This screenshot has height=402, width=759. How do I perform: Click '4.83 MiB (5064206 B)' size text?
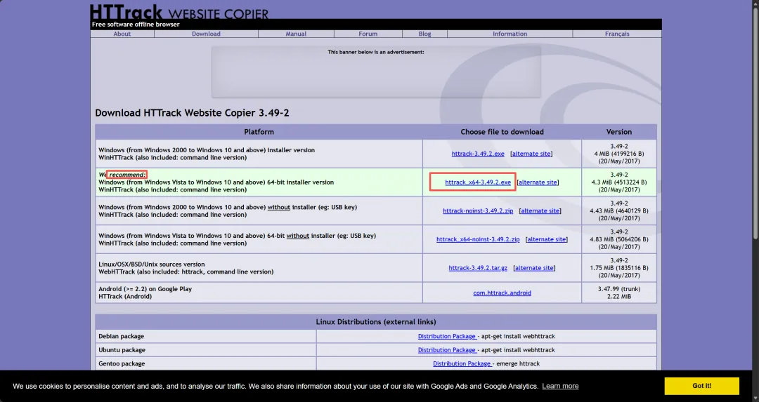point(619,239)
